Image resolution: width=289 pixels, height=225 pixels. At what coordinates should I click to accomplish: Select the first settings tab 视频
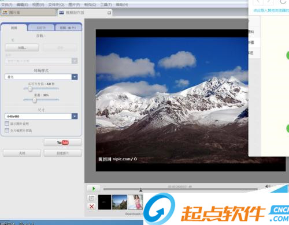(x=14, y=28)
